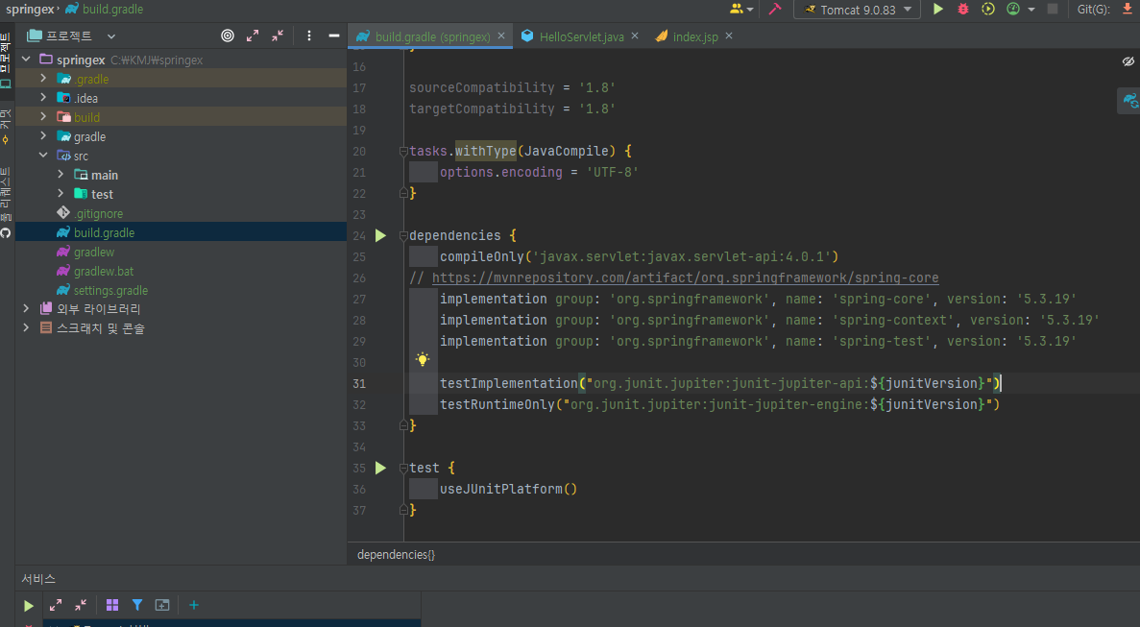The height and width of the screenshot is (627, 1140).
Task: Click the Build project hammer icon
Action: point(775,9)
